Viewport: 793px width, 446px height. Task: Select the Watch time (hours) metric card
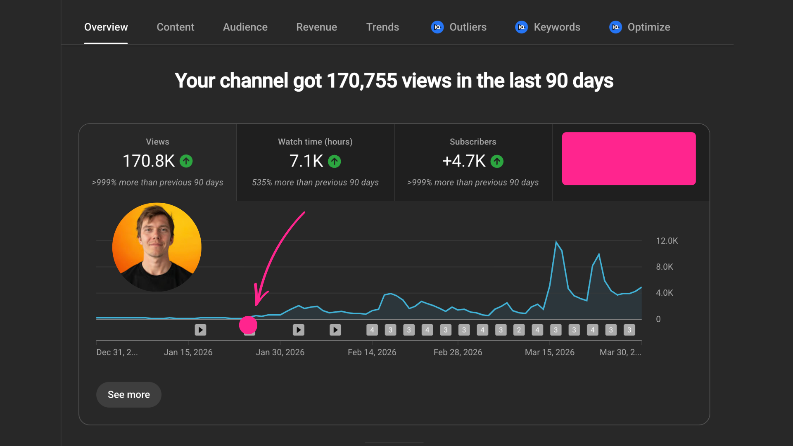pyautogui.click(x=316, y=163)
